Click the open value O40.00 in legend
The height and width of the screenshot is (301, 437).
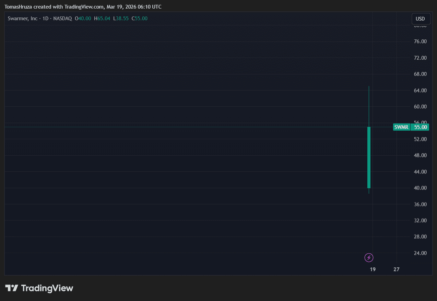[83, 19]
